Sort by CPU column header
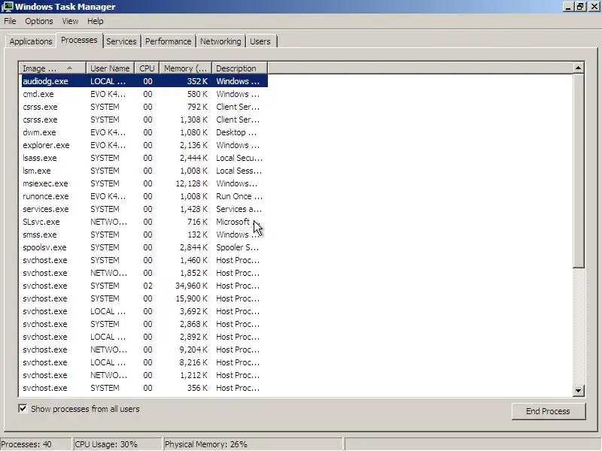This screenshot has width=602, height=451. [147, 68]
